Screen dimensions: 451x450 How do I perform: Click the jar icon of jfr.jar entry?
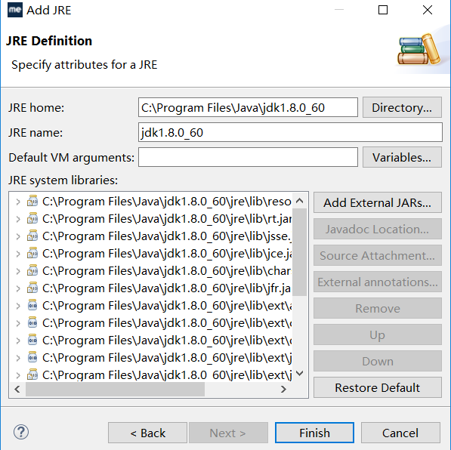pos(32,288)
